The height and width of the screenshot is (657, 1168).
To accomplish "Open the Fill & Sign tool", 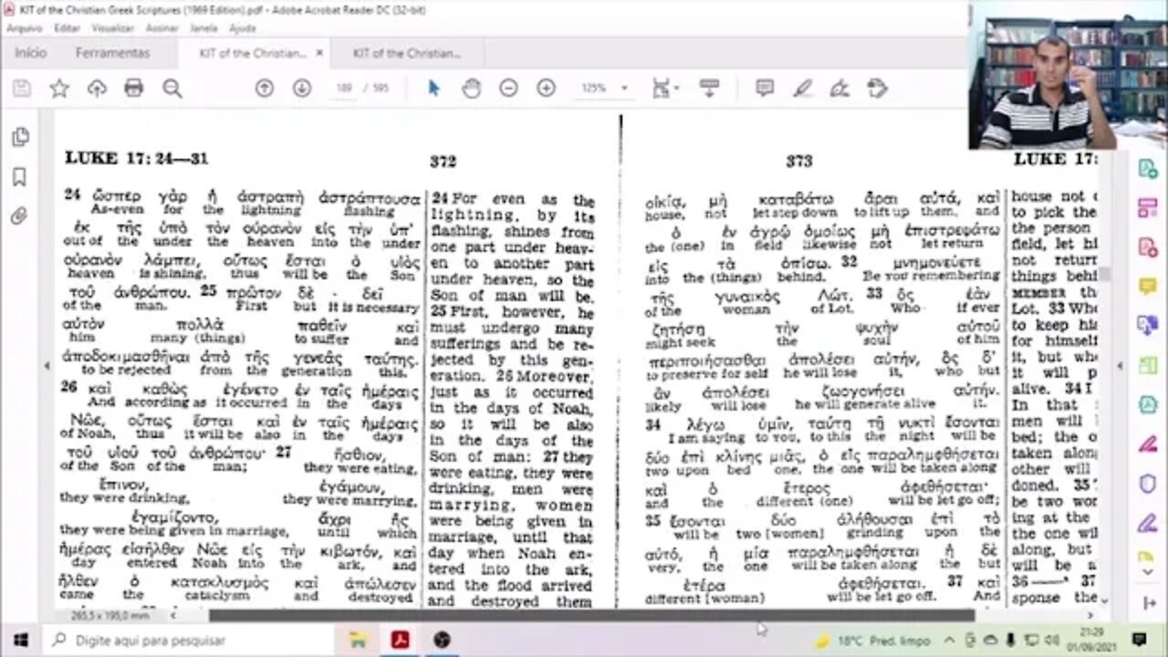I will click(x=1147, y=444).
